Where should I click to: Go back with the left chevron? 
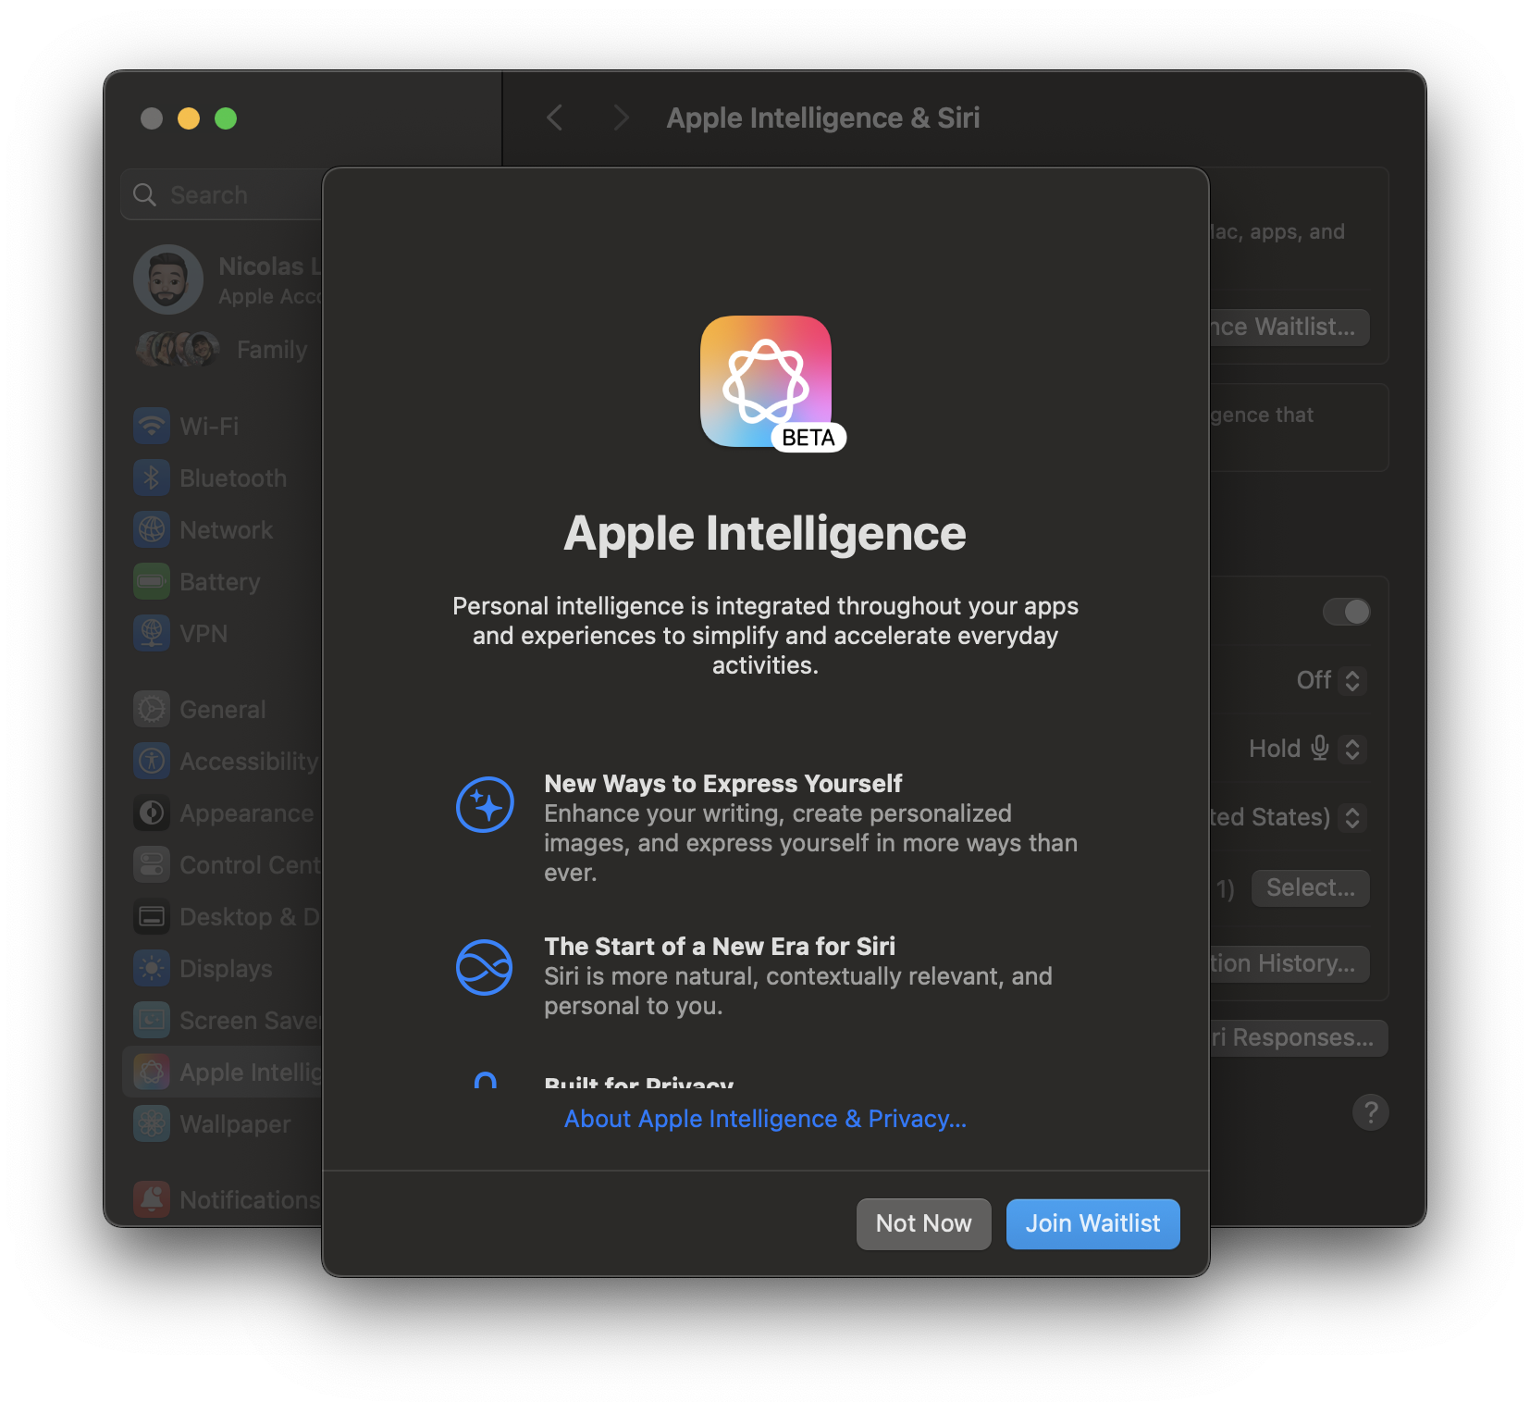555,118
